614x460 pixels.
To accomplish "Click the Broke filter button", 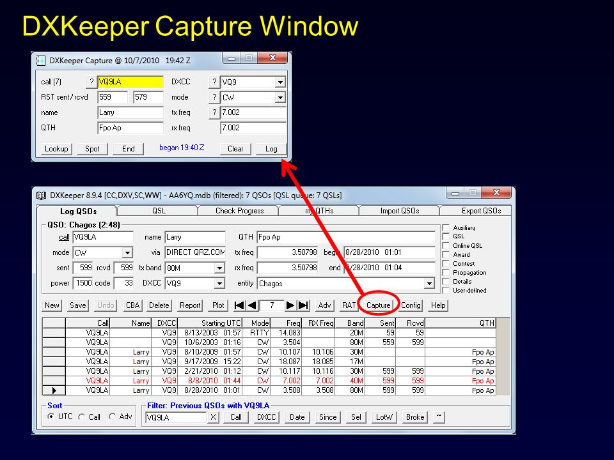I will (415, 417).
